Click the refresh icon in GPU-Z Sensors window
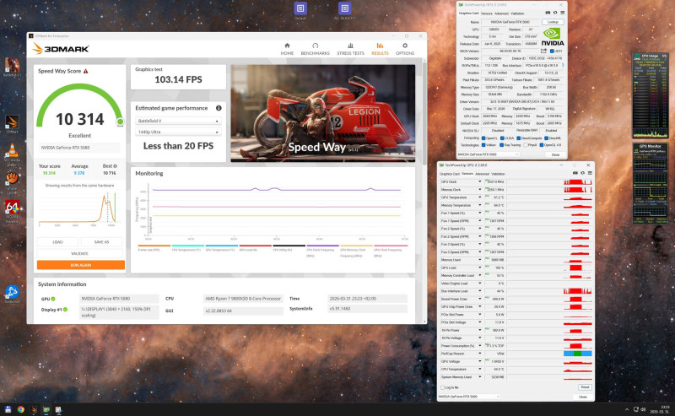Viewport: 675px width, 416px height. click(582, 173)
